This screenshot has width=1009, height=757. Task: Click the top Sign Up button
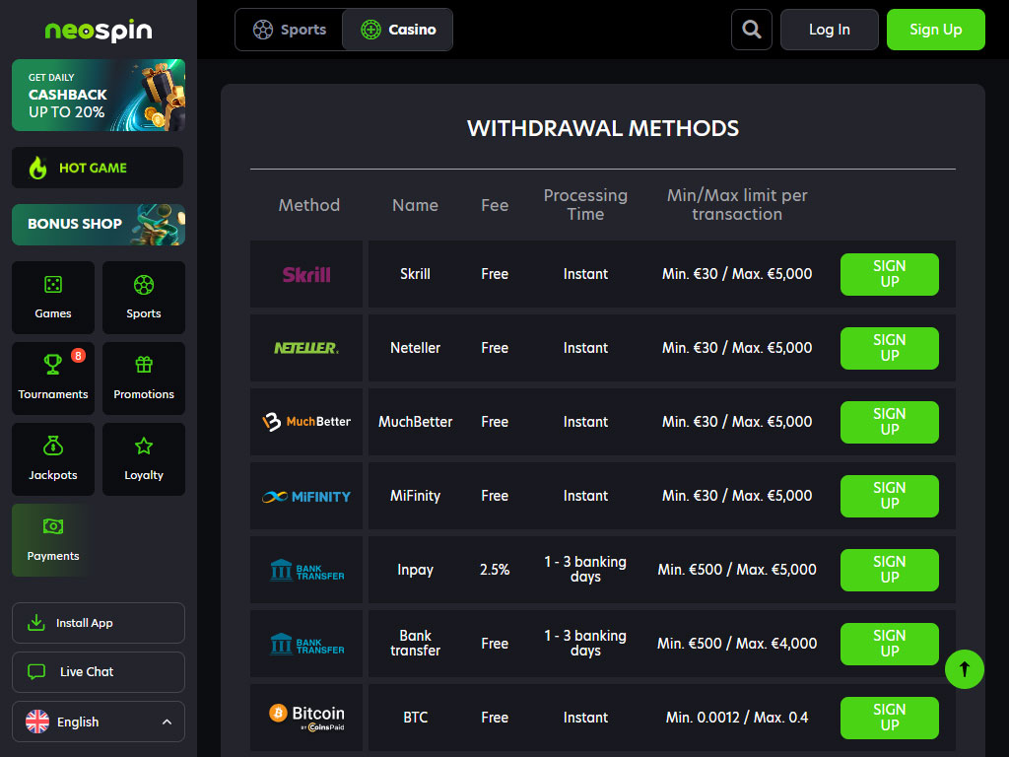point(936,30)
